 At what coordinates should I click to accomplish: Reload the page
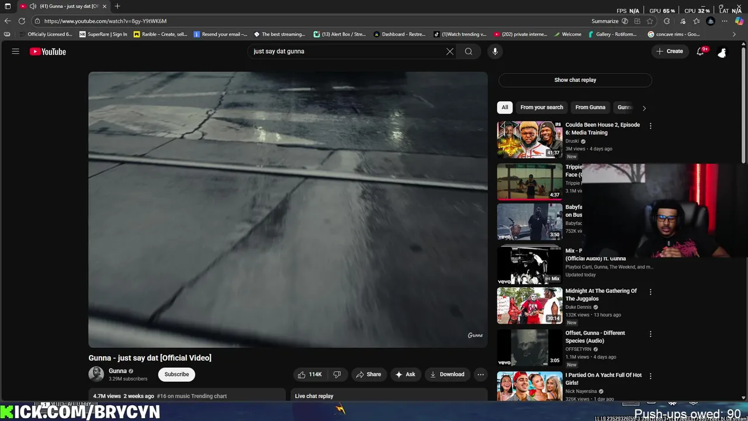click(x=22, y=21)
